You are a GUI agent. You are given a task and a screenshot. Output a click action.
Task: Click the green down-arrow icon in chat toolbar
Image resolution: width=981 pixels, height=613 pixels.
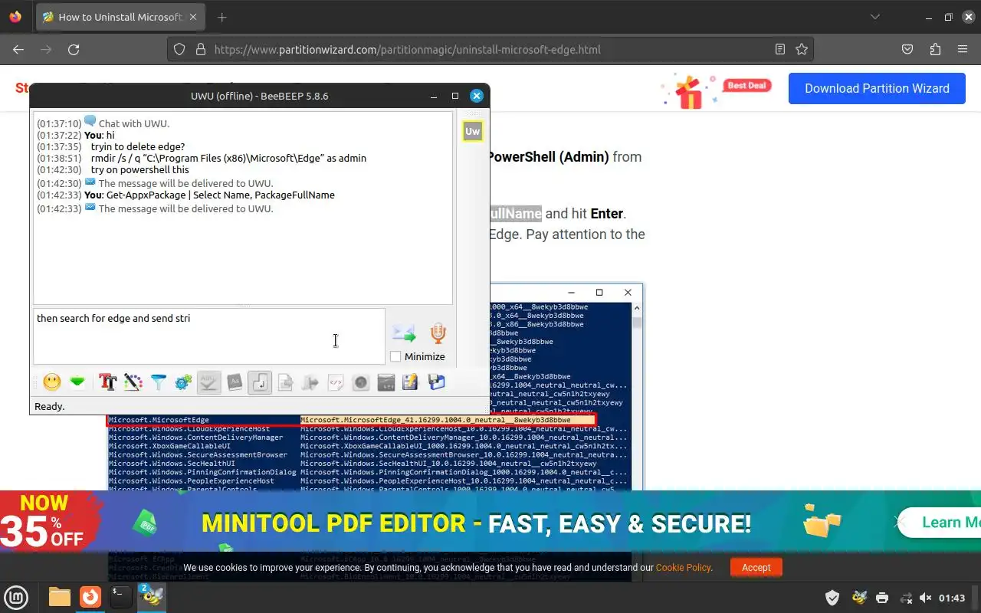(x=77, y=382)
